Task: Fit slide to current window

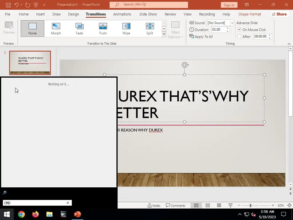Action: [289, 205]
